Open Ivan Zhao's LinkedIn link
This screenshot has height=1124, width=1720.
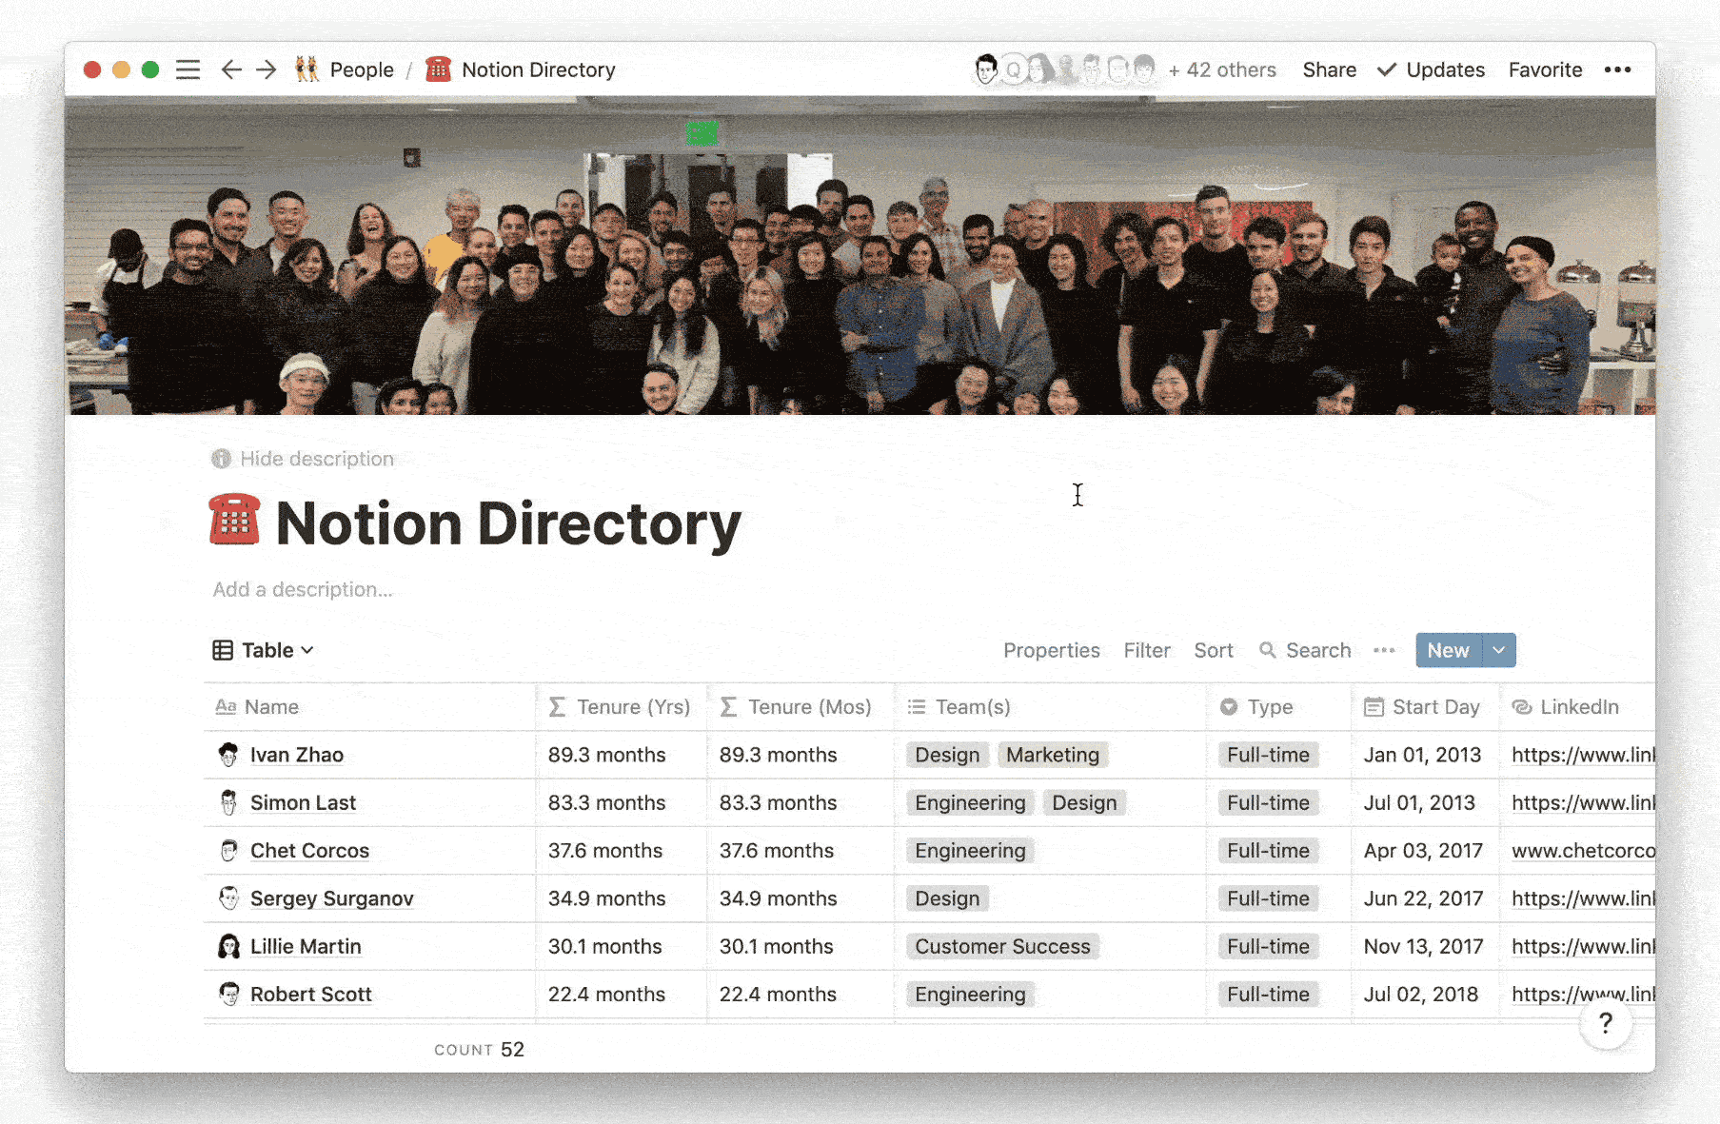click(x=1583, y=755)
